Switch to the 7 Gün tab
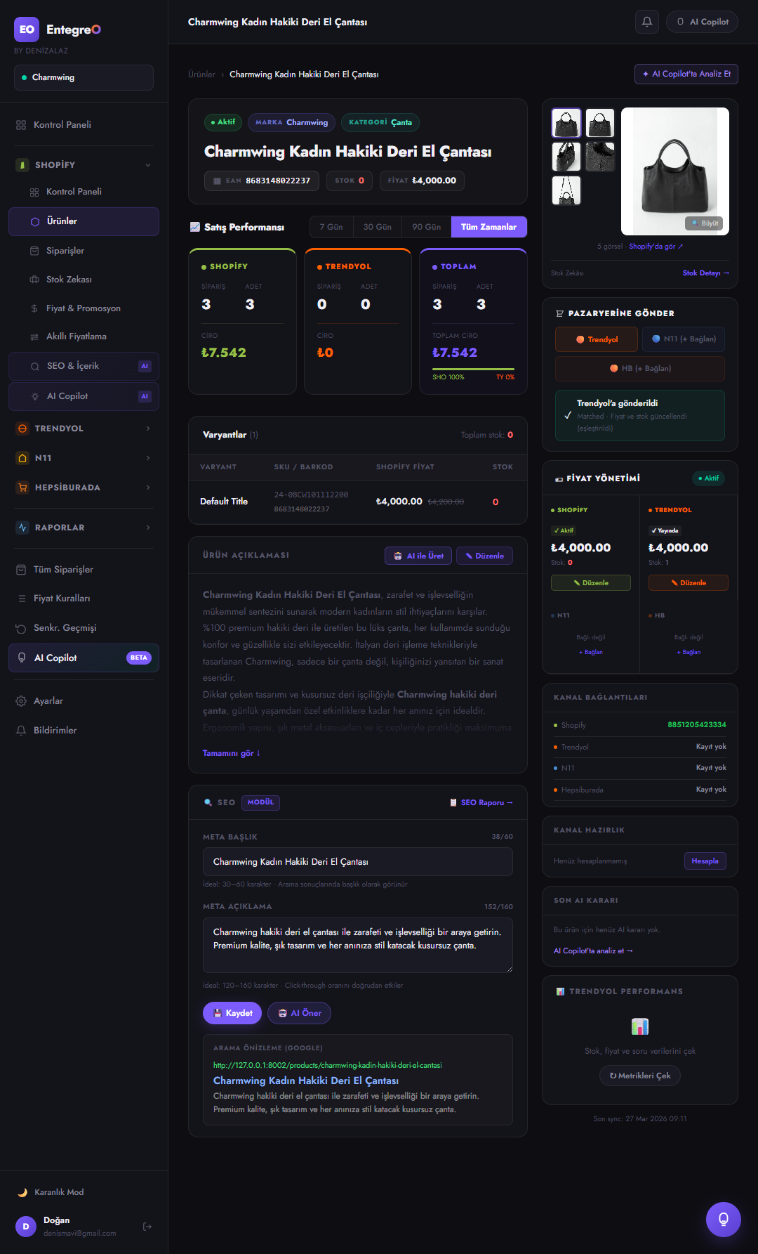Screen dimensions: 758x1254 tap(331, 227)
